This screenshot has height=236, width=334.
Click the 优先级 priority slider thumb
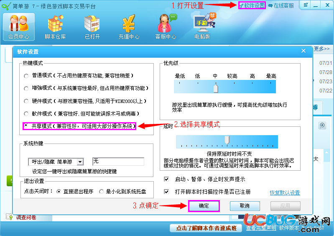tap(216, 88)
